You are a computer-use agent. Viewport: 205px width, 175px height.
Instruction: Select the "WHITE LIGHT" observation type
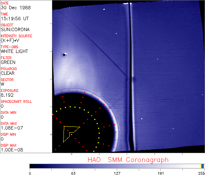[14, 51]
